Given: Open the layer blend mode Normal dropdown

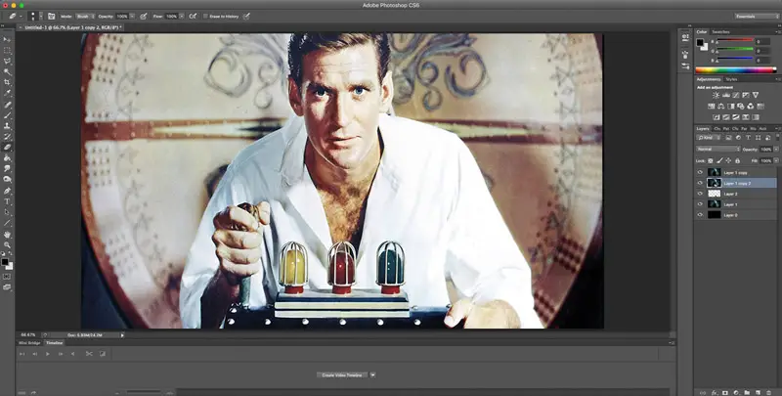Looking at the screenshot, I should (x=718, y=150).
